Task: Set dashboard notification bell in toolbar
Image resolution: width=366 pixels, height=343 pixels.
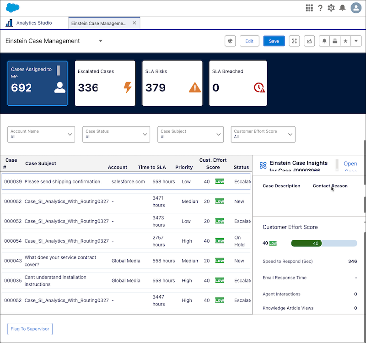Action: point(324,41)
